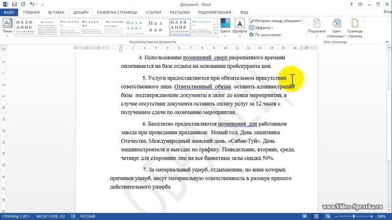This screenshot has width=392, height=220.
Task: Switch to Read Mode view icon
Action: point(304,216)
